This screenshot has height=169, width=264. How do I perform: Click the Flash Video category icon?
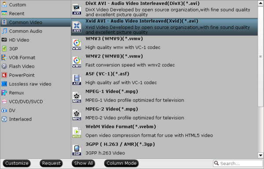pos(4,66)
